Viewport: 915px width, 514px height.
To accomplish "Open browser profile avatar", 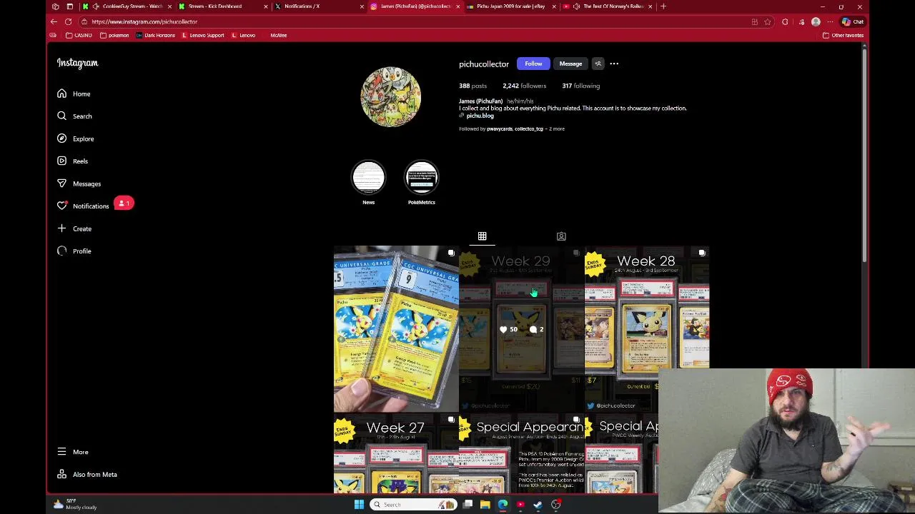I will point(816,21).
